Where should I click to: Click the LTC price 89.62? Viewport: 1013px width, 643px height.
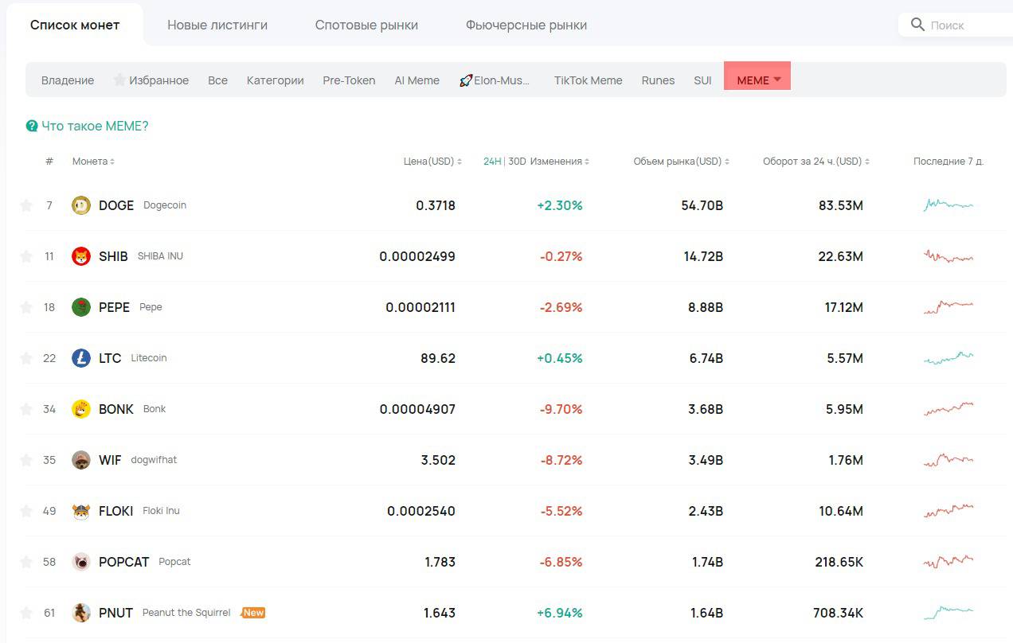pos(438,358)
